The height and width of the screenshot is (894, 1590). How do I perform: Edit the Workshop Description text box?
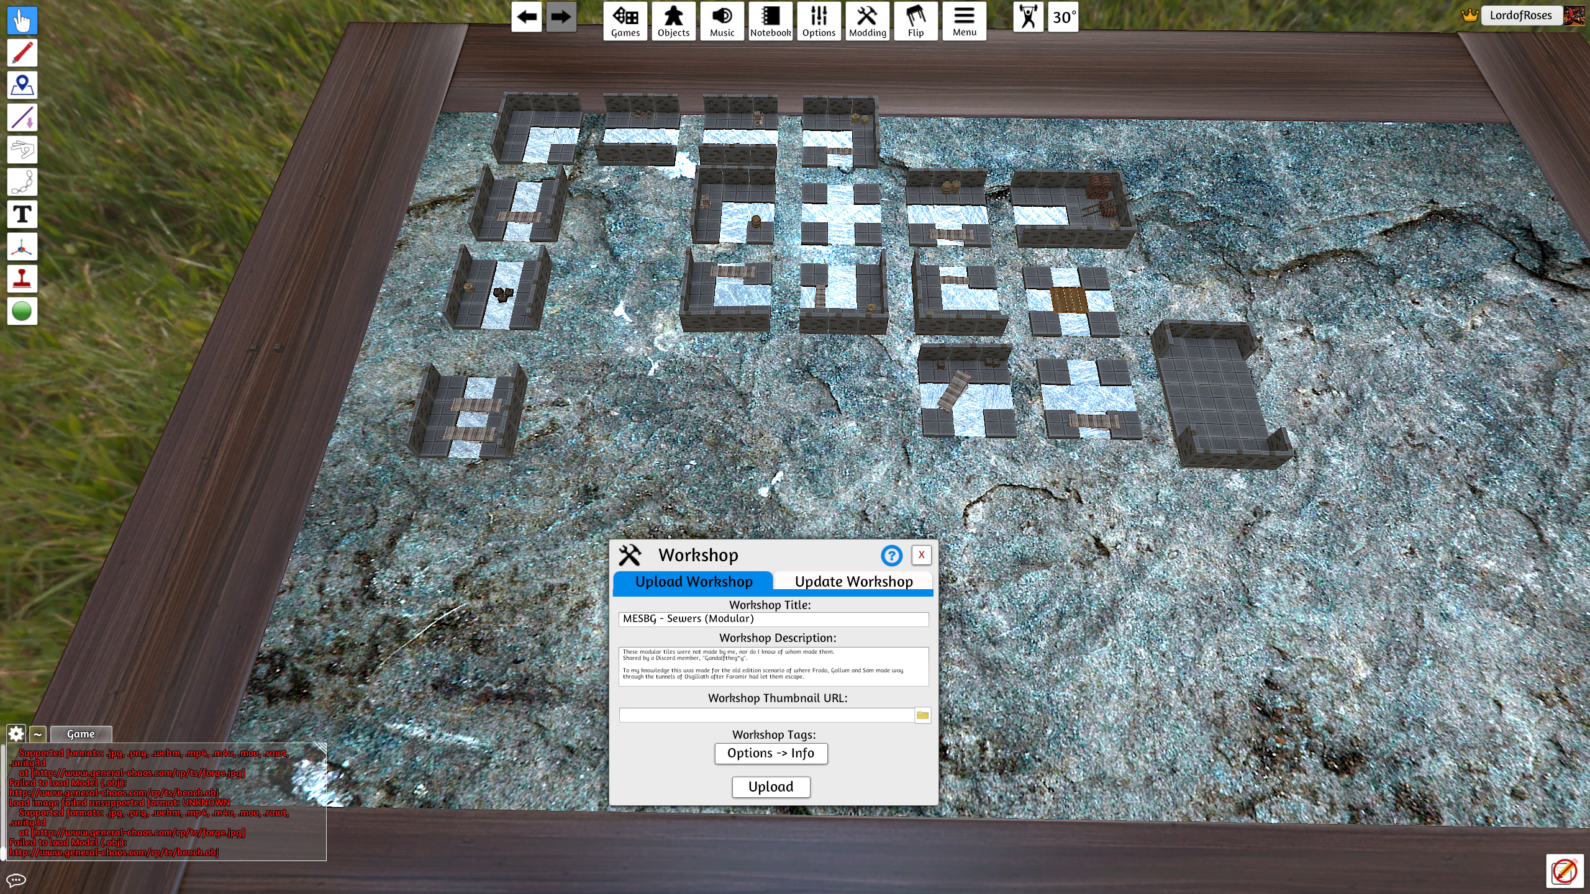773,666
